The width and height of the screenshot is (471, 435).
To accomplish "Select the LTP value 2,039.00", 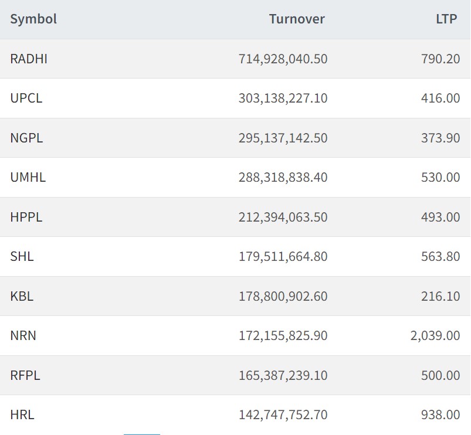I will pos(435,335).
